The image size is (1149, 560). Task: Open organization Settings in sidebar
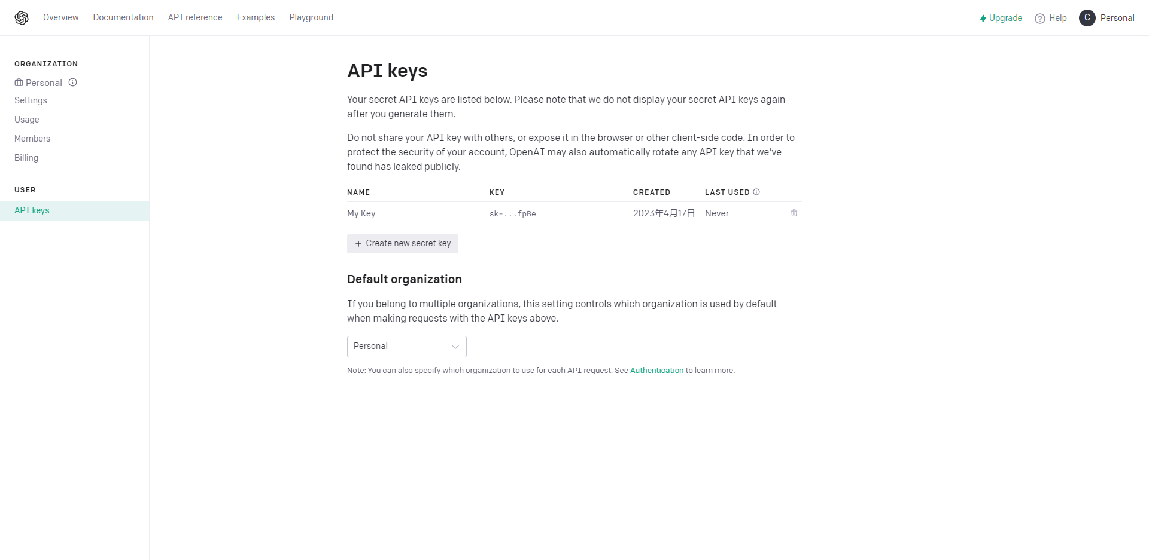pyautogui.click(x=31, y=100)
